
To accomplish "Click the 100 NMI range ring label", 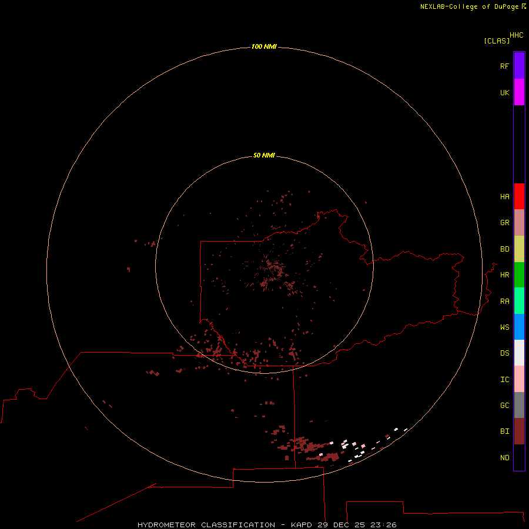I will click(x=264, y=46).
